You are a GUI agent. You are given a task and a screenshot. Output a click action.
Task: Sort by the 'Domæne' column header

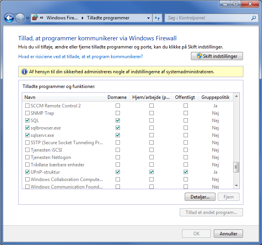pos(117,97)
